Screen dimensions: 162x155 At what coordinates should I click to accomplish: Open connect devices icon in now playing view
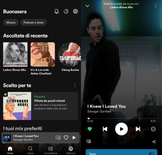click(89, 141)
